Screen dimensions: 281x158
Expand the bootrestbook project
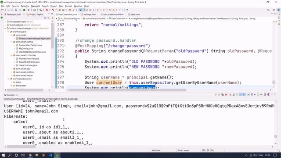pyautogui.click(x=6, y=25)
